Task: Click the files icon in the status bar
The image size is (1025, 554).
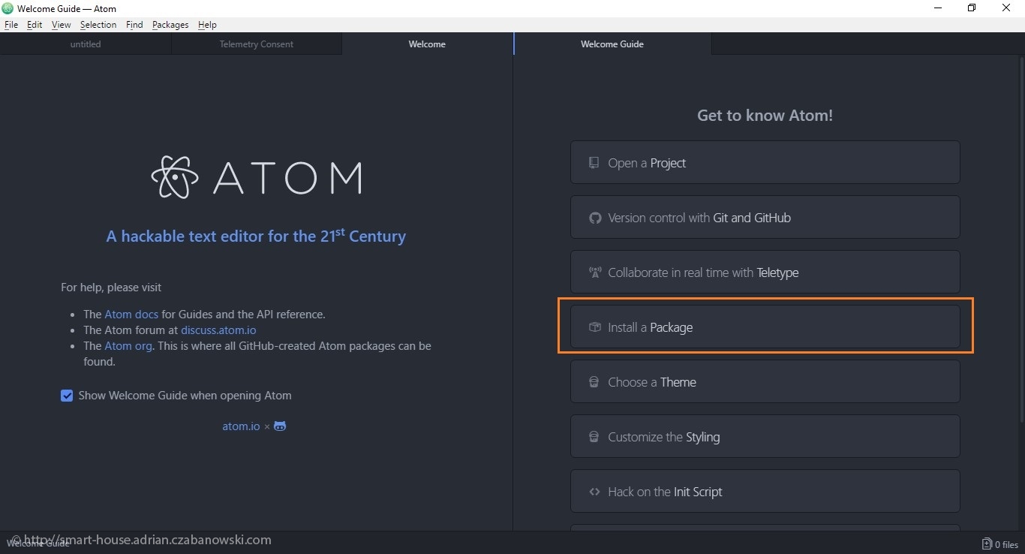Action: tap(987, 544)
